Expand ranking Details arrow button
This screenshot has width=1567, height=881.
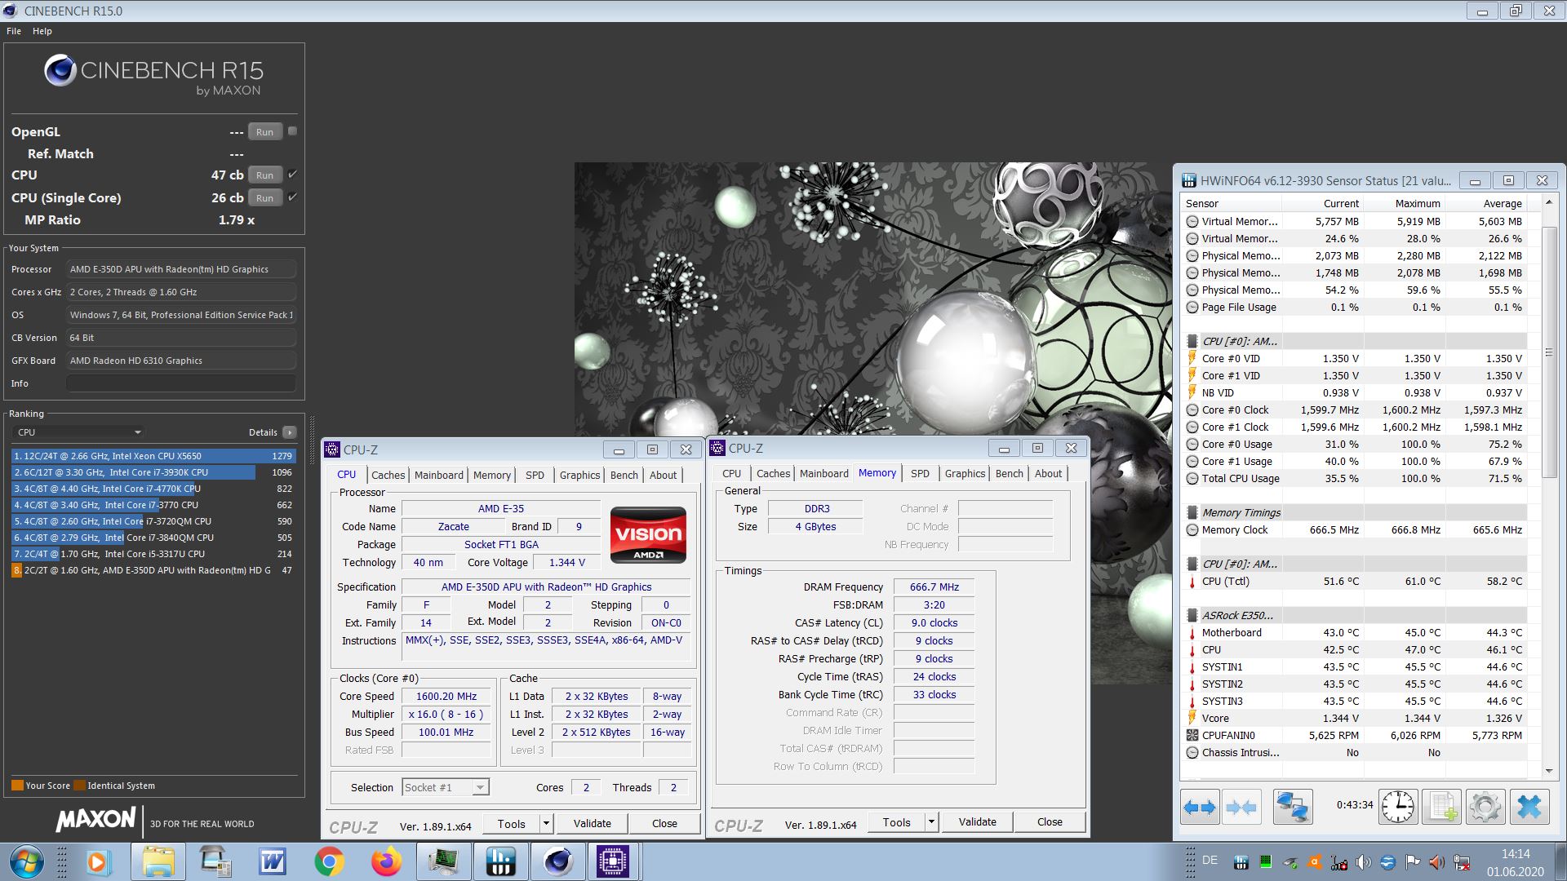pos(290,432)
